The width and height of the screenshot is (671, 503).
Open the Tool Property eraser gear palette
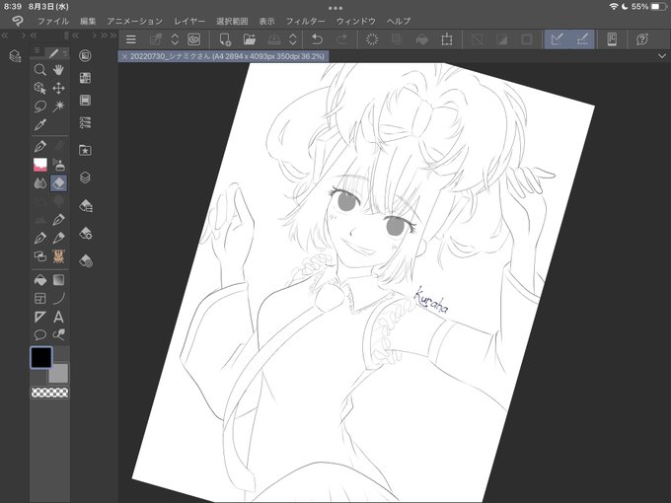click(86, 234)
